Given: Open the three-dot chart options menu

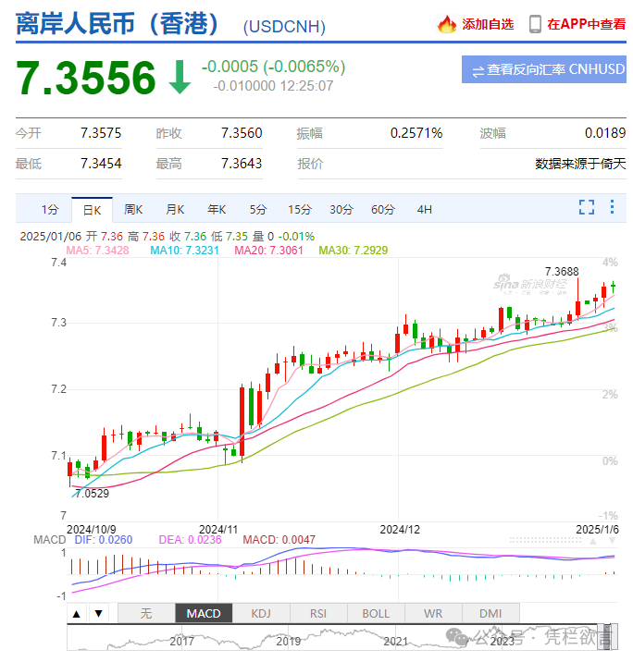Looking at the screenshot, I should click(612, 207).
